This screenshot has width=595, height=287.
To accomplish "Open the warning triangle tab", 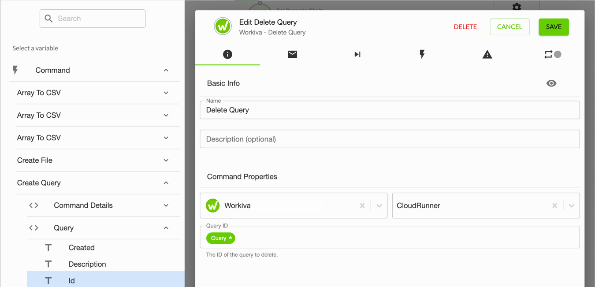I will [x=487, y=54].
